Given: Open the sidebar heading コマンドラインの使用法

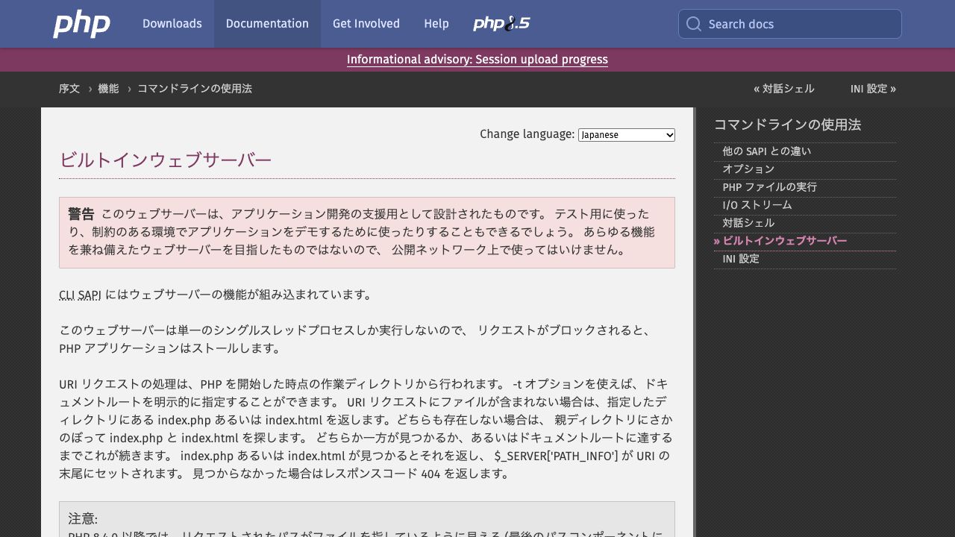Looking at the screenshot, I should (787, 125).
